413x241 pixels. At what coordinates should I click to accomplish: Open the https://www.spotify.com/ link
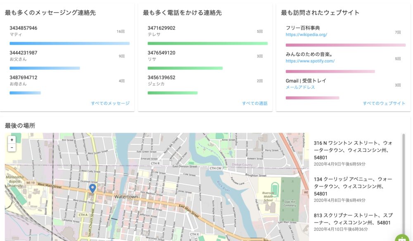tap(310, 61)
